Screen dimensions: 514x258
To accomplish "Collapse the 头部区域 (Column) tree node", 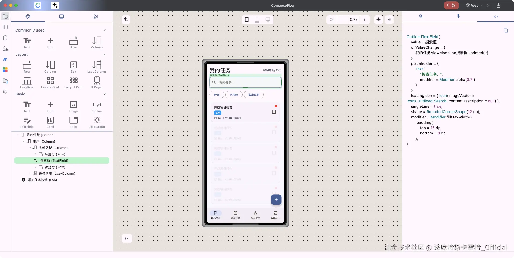I will click(30, 148).
